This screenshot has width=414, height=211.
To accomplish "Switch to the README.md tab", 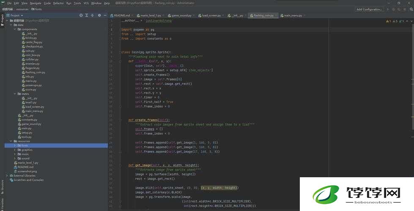I will pyautogui.click(x=122, y=16).
